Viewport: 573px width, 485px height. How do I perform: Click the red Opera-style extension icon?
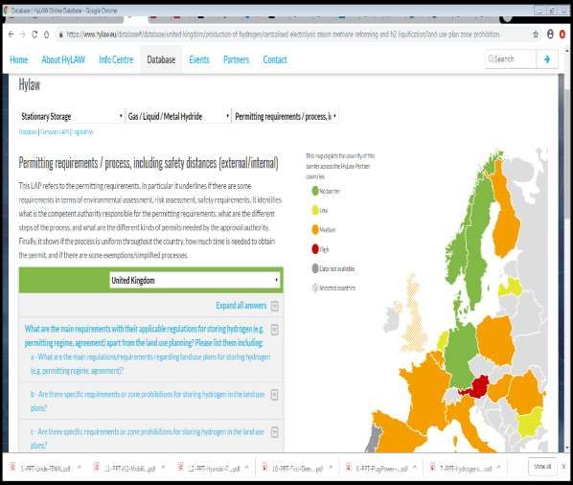point(562,35)
